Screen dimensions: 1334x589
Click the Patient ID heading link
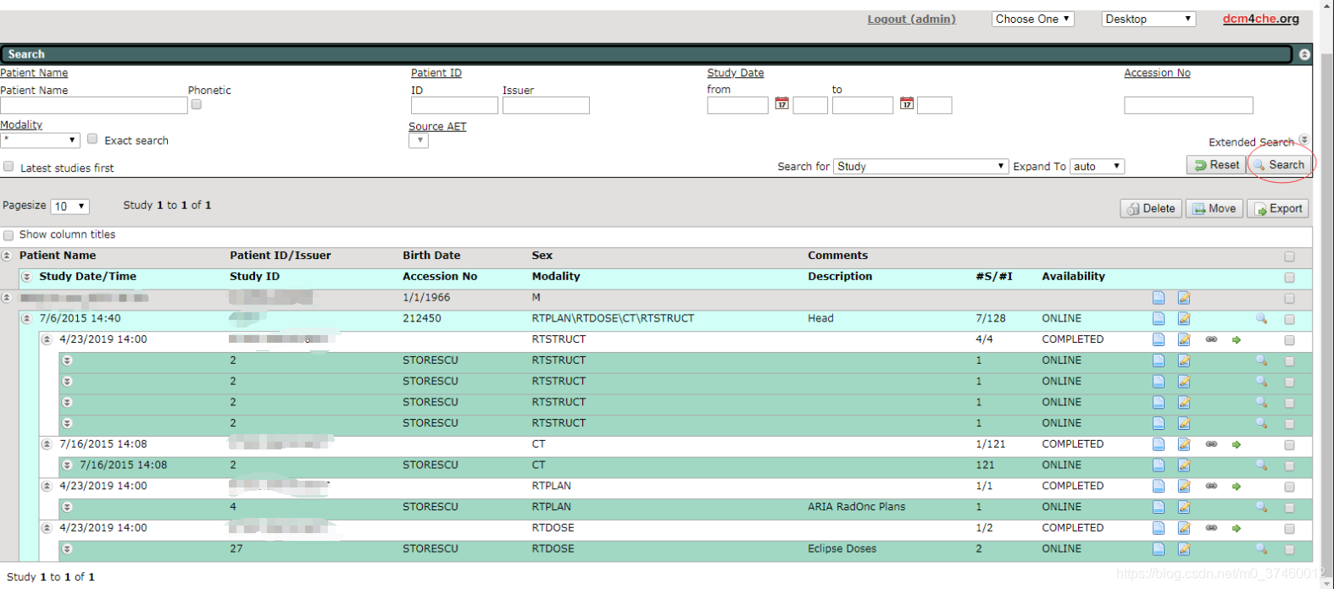coord(436,73)
